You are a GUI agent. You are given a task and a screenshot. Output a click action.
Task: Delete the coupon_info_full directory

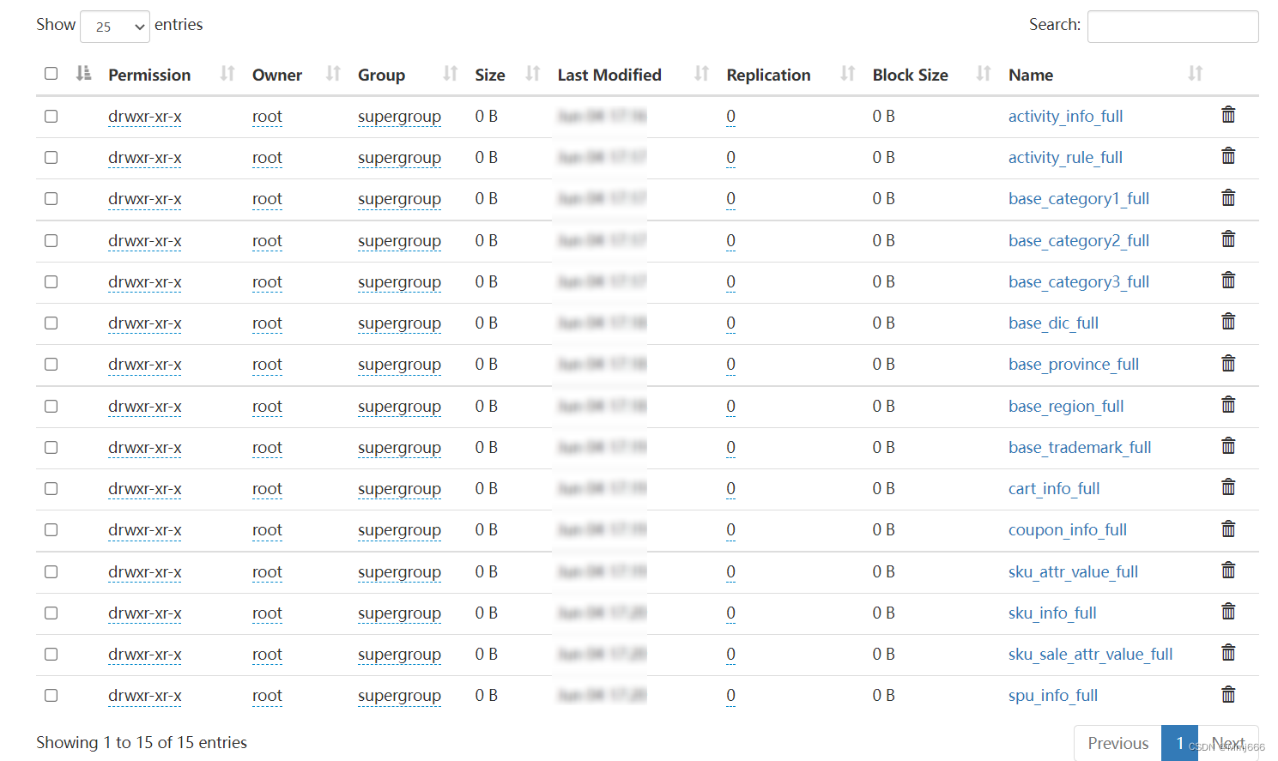tap(1228, 528)
